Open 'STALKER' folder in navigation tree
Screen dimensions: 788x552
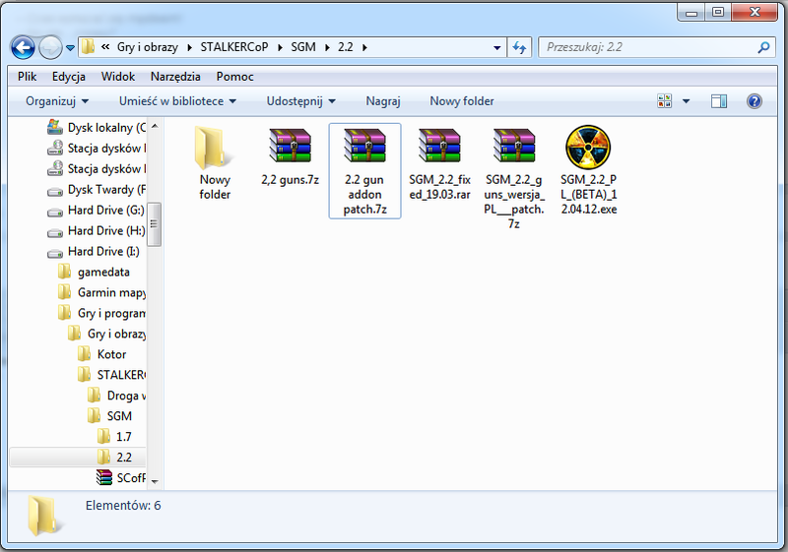click(x=111, y=374)
